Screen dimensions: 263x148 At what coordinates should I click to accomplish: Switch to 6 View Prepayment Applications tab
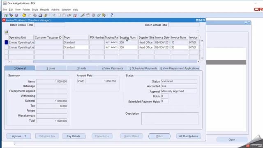[180, 68]
